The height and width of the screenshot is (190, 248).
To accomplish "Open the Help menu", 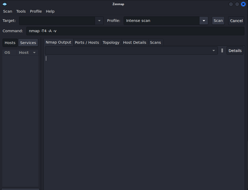I will 50,11.
